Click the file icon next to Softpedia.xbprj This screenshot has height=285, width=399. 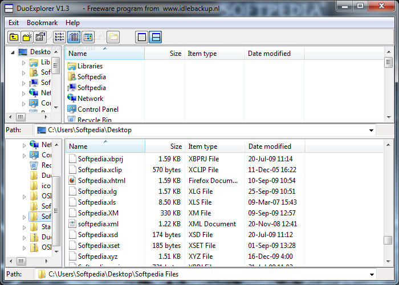[x=72, y=159]
